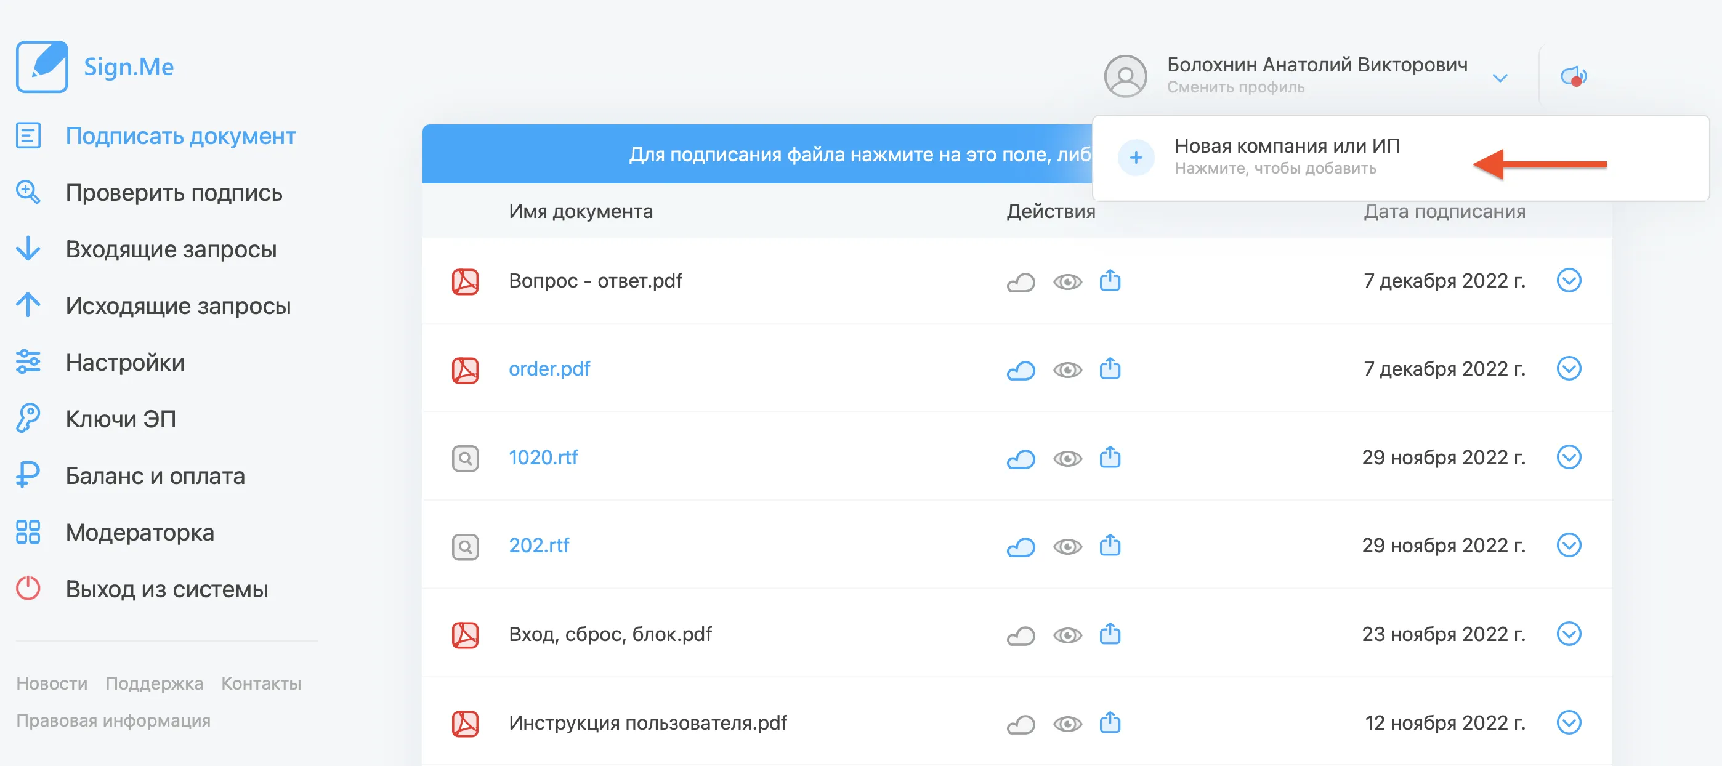Screen dimensions: 1722x766
Task: Share order.pdf via share icon
Action: point(1110,368)
